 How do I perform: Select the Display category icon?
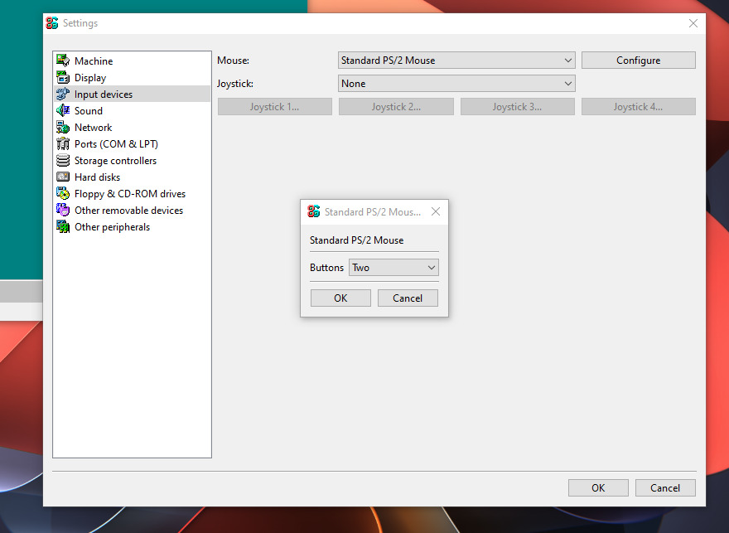coord(63,77)
